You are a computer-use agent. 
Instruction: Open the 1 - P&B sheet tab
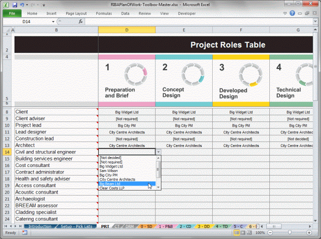(x=166, y=226)
